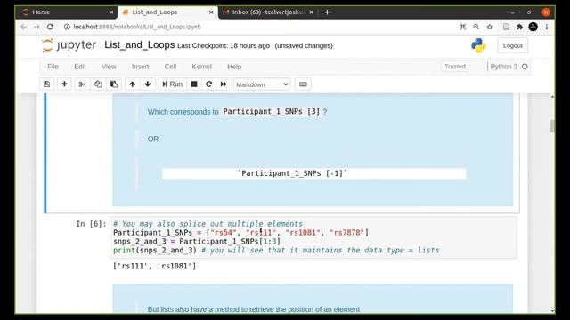Open the Insert menu
The width and height of the screenshot is (570, 320).
141,67
